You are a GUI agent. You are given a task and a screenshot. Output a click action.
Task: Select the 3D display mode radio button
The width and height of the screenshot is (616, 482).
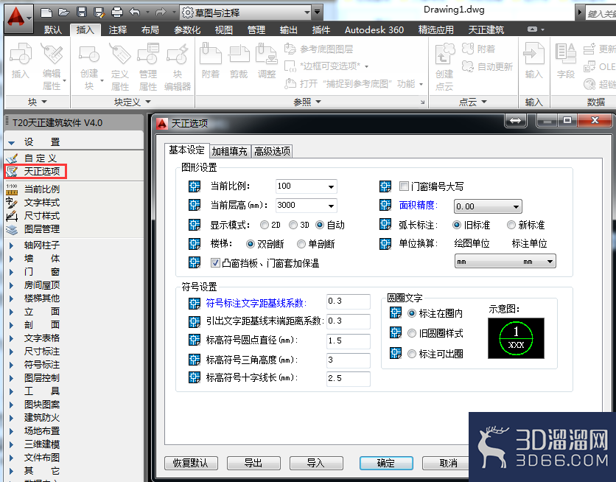tap(293, 225)
